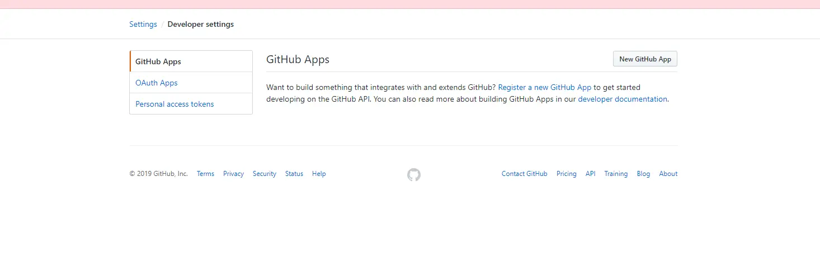Open the About footer link

pos(668,174)
